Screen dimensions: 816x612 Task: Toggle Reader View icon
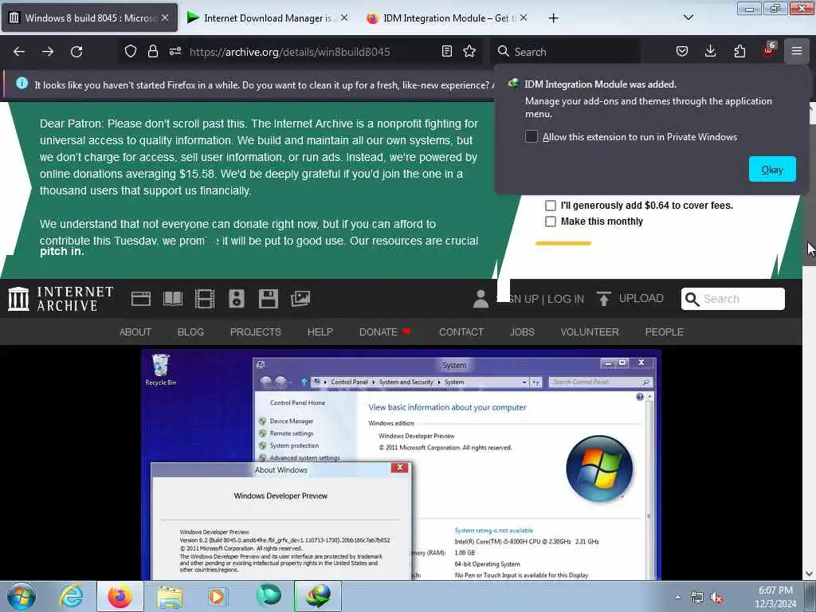(446, 51)
